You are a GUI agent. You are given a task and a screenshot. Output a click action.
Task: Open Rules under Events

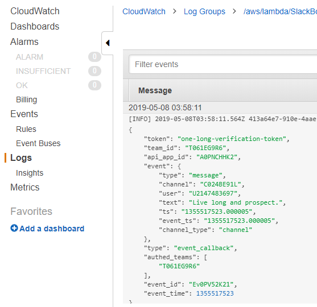pyautogui.click(x=26, y=129)
